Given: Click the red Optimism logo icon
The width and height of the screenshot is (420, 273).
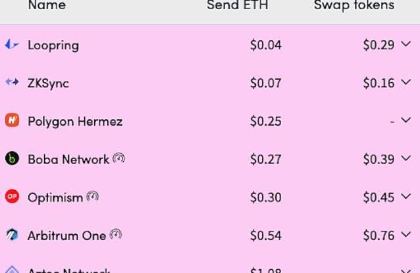Looking at the screenshot, I should (x=12, y=197).
